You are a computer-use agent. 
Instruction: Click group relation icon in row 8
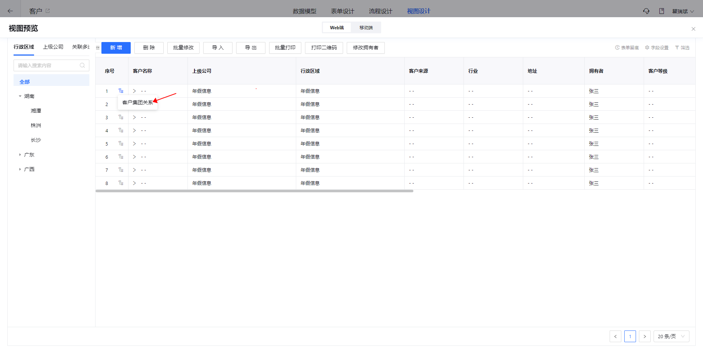coord(121,183)
